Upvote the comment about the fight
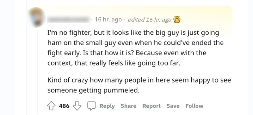The height and width of the screenshot is (115, 253). 51,106
